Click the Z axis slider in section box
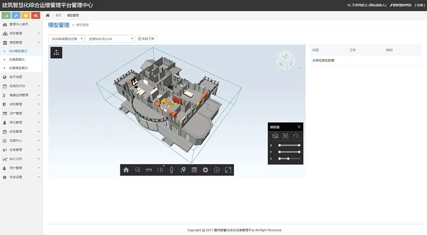Screen dimensions: 427x235 tap(289, 159)
